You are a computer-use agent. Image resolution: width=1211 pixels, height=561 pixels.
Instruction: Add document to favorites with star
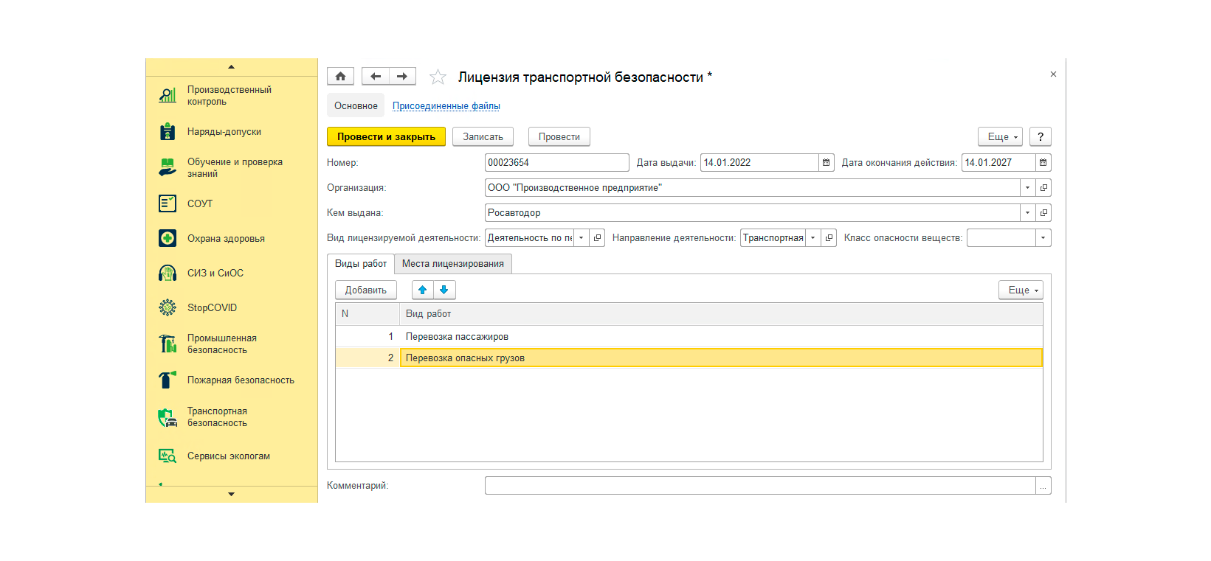click(438, 77)
